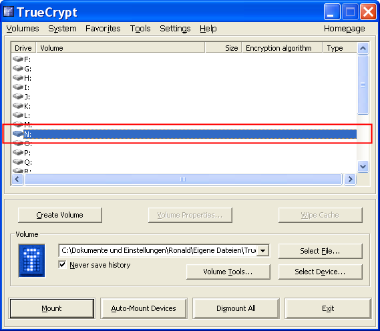Click the drive icon for H:
The height and width of the screenshot is (331, 380).
[x=17, y=77]
